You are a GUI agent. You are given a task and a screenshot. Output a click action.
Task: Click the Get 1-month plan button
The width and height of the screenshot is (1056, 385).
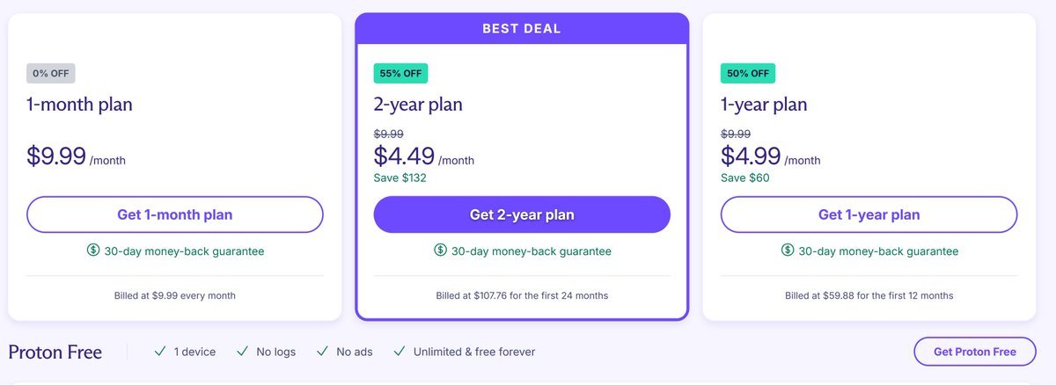pyautogui.click(x=175, y=214)
